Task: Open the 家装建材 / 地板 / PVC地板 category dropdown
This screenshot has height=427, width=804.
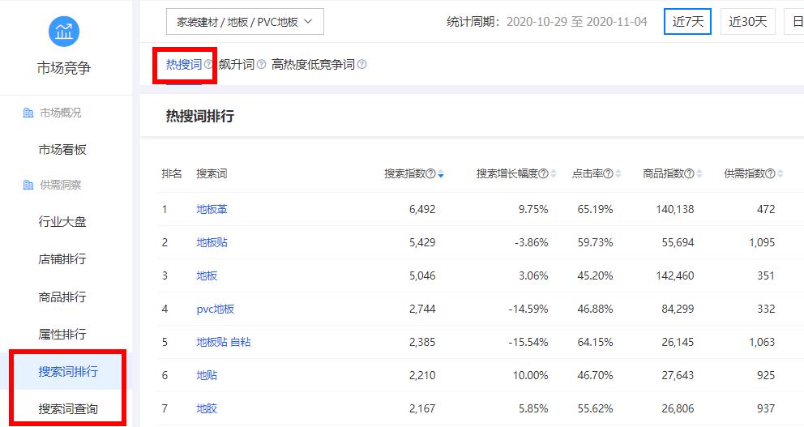Action: (245, 22)
